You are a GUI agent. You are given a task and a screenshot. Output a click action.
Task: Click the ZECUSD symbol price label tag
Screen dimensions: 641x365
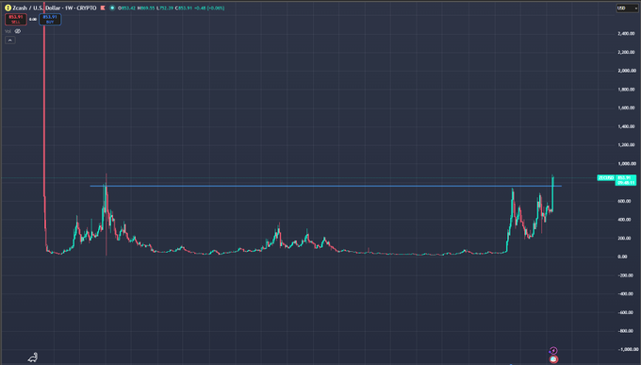click(x=606, y=177)
